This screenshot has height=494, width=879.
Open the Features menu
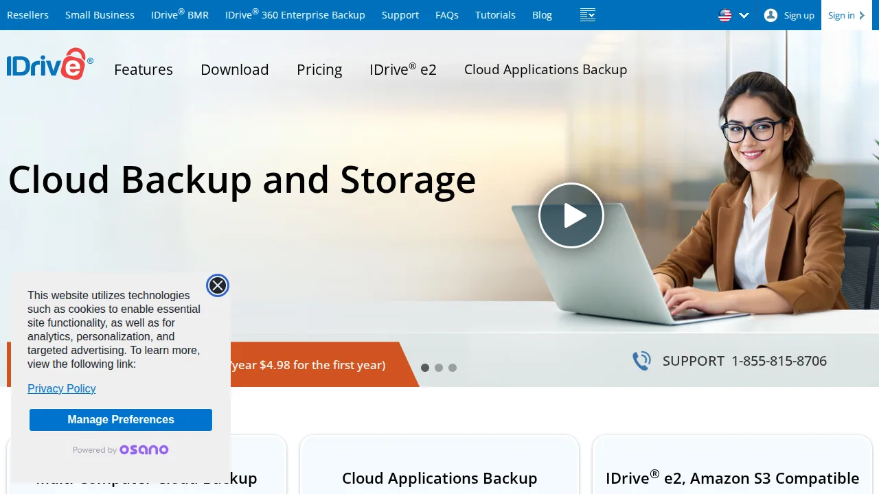(x=144, y=69)
